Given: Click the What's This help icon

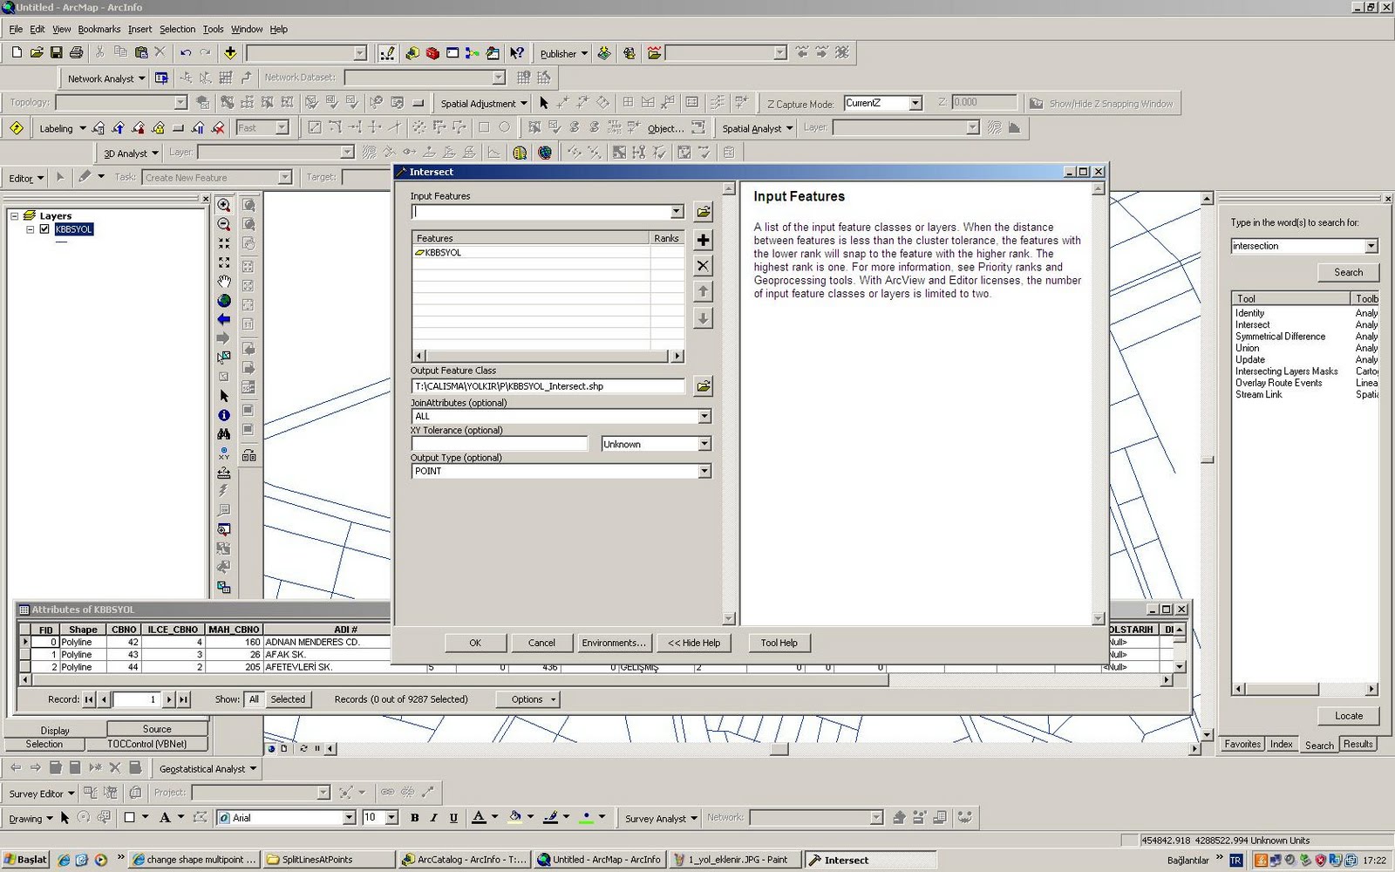Looking at the screenshot, I should [x=516, y=53].
